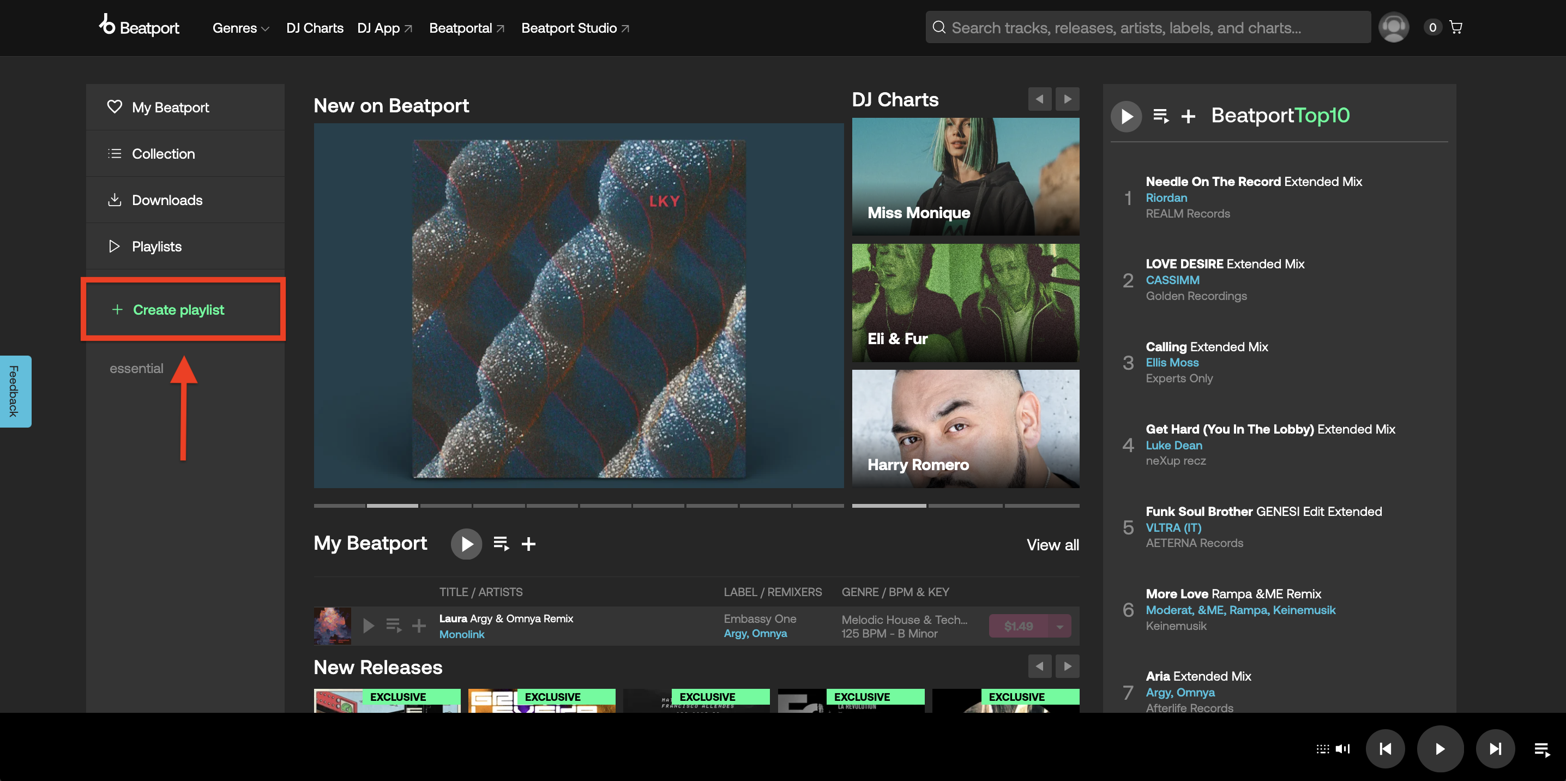Open Miss Monique DJ chart
This screenshot has height=781, width=1566.
click(965, 176)
